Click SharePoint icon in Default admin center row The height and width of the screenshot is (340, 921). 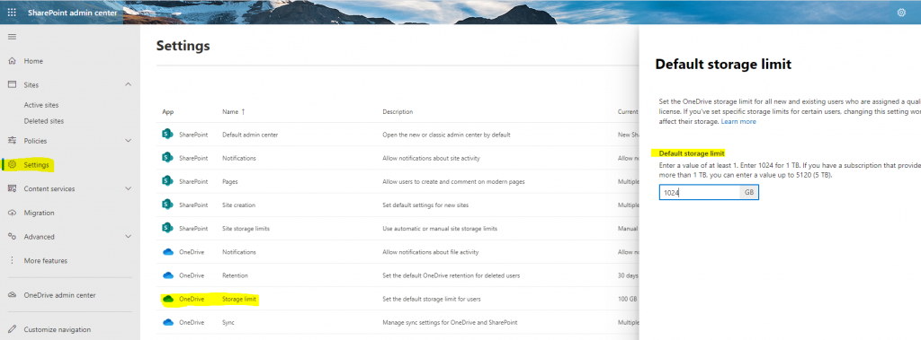[167, 135]
